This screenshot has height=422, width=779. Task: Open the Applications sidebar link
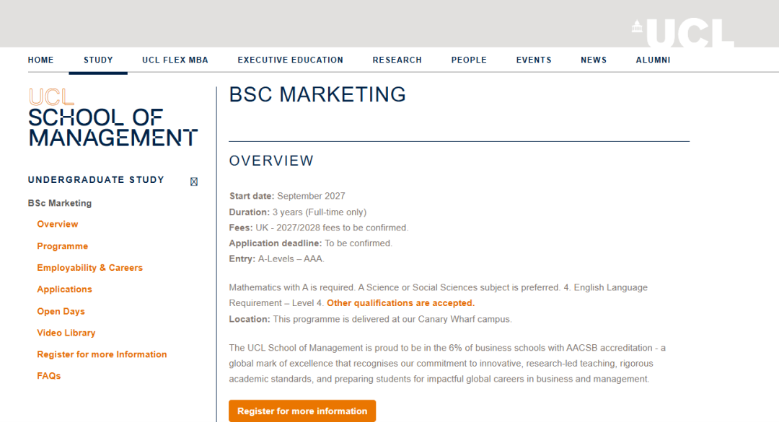click(65, 289)
